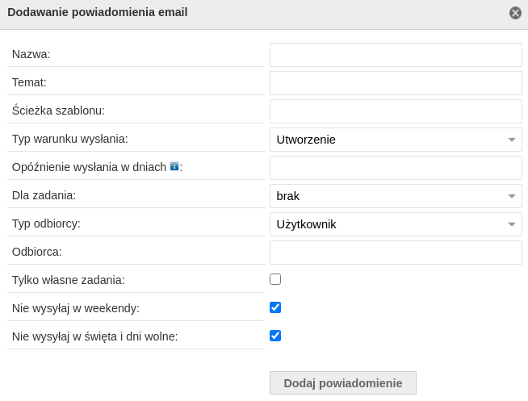Image resolution: width=528 pixels, height=401 pixels.
Task: Click the dialog title Dodawanie powiadomienia email
Action: [x=98, y=12]
